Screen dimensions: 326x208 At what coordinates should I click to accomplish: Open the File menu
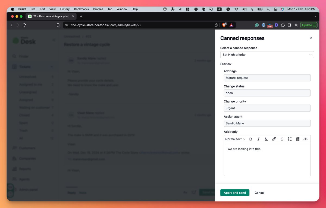pyautogui.click(x=33, y=9)
